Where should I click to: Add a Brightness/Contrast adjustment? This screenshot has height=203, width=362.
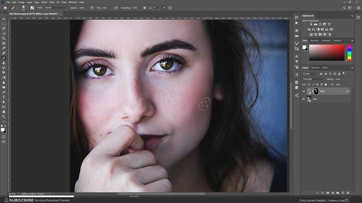click(311, 24)
